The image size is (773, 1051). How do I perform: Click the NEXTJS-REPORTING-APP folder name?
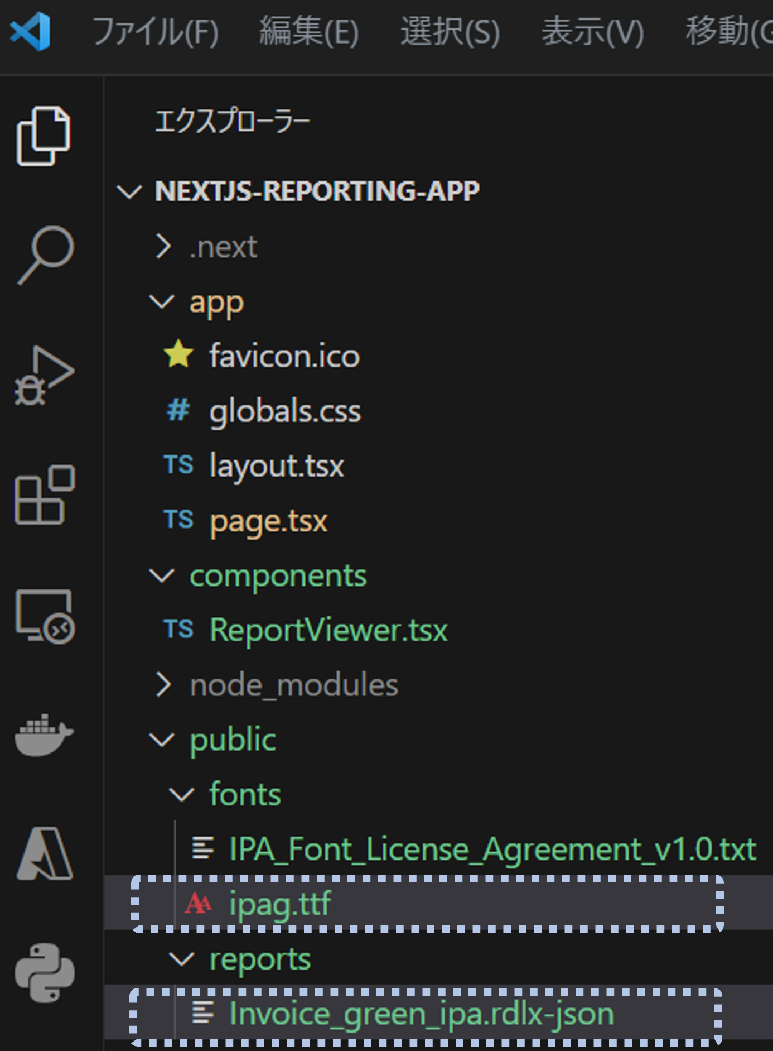click(x=317, y=191)
